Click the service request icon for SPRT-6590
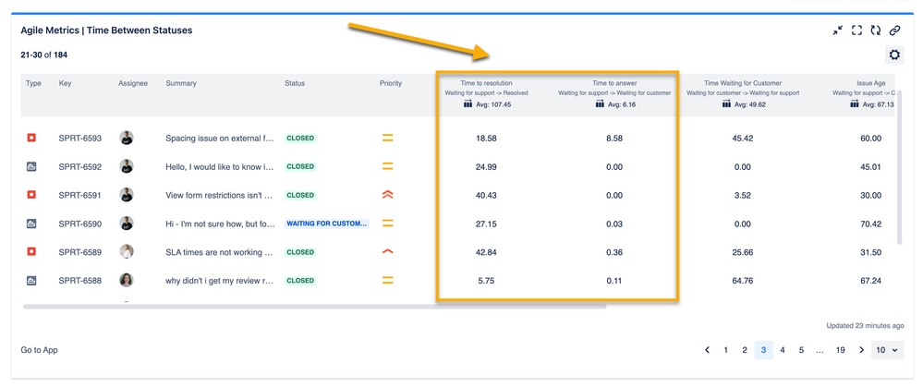923x387 pixels. tap(31, 224)
